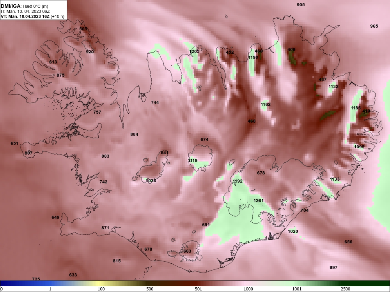The height and width of the screenshot is (292, 390).
Task: Click the 965 value offshore northeast
Action: pyautogui.click(x=374, y=26)
